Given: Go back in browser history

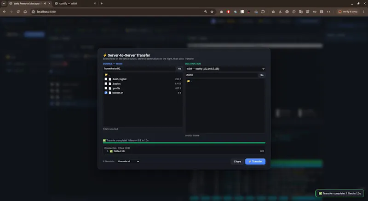Looking at the screenshot, I should [4, 12].
